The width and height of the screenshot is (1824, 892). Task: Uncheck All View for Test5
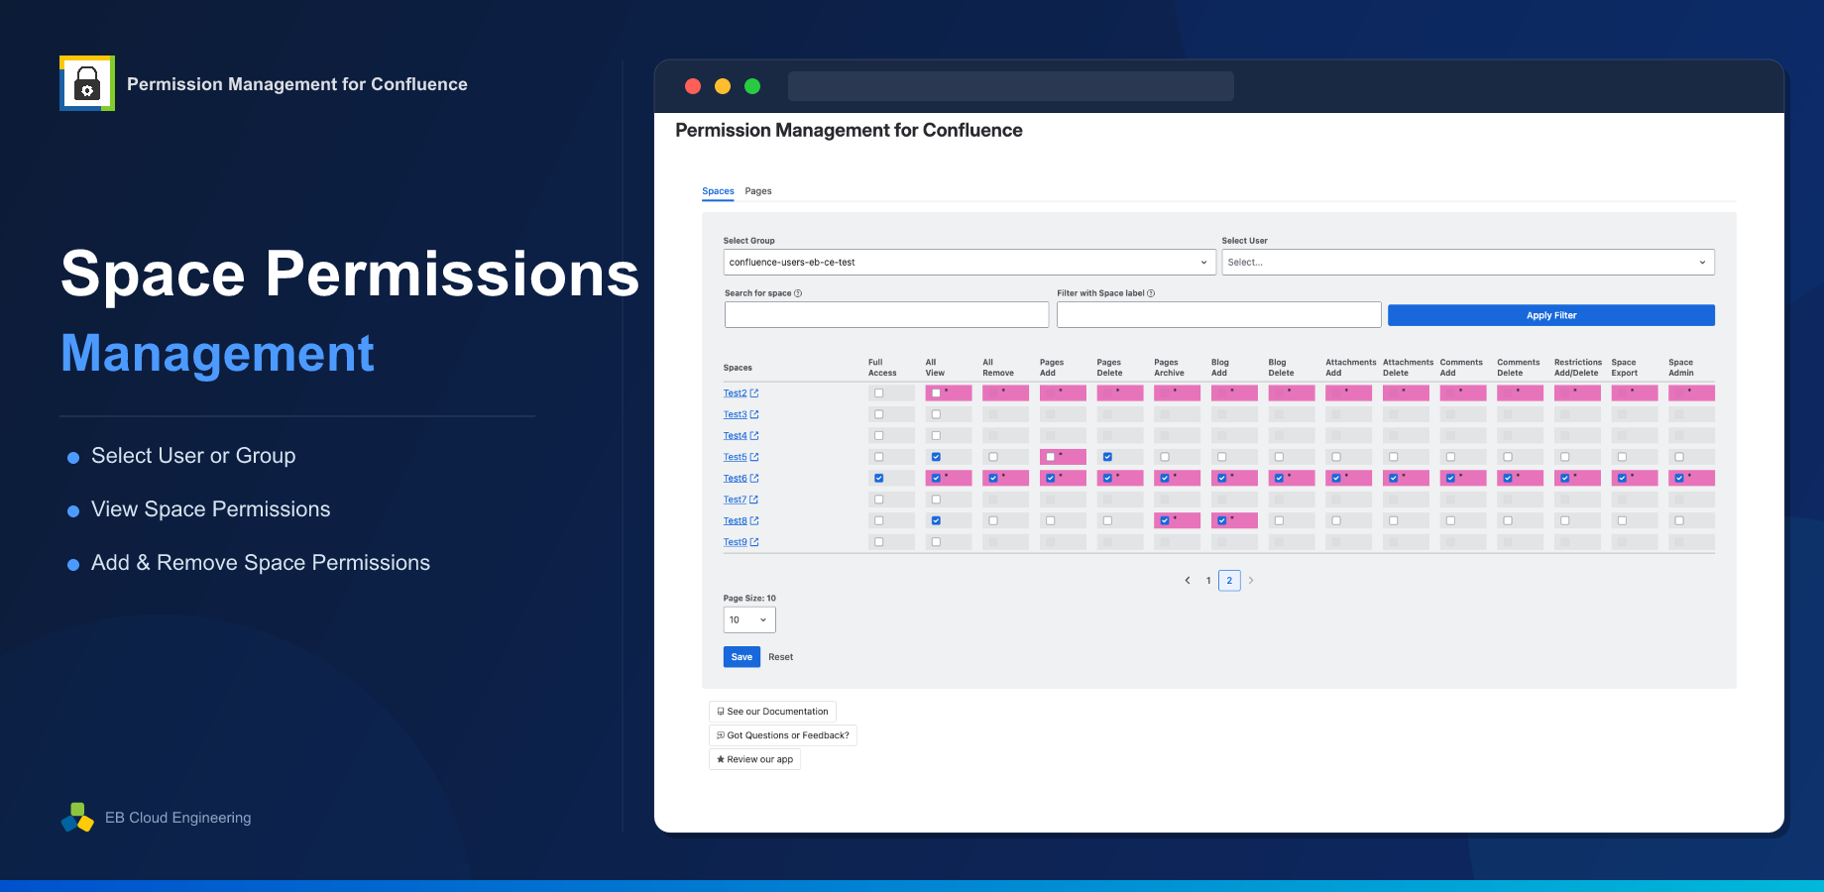[x=936, y=457]
